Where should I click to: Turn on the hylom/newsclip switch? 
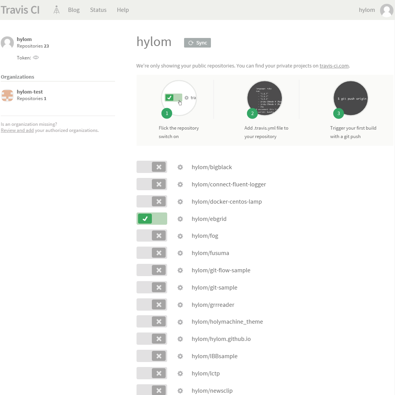point(151,390)
